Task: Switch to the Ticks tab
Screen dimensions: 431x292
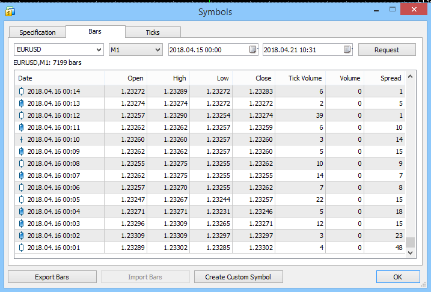Action: pyautogui.click(x=153, y=32)
